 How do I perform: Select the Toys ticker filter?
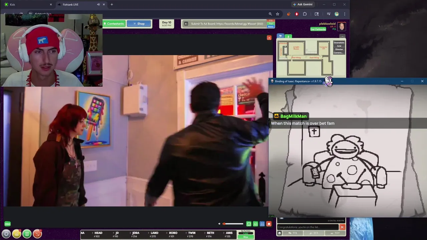271,23
